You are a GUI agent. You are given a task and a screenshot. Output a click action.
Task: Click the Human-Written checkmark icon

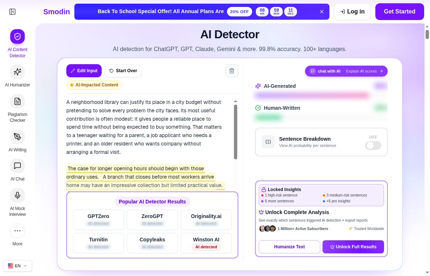coord(258,108)
